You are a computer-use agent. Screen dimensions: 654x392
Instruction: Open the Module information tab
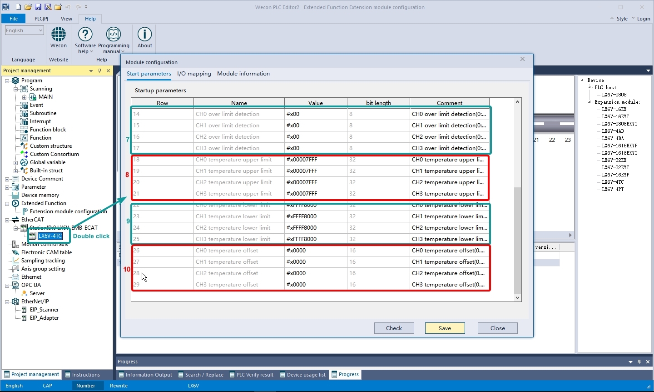pos(243,74)
